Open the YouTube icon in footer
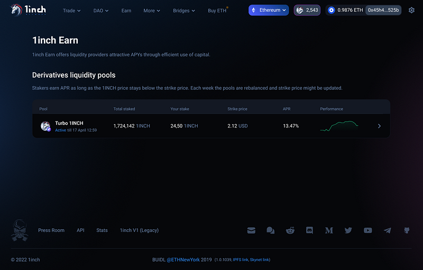 click(x=367, y=230)
